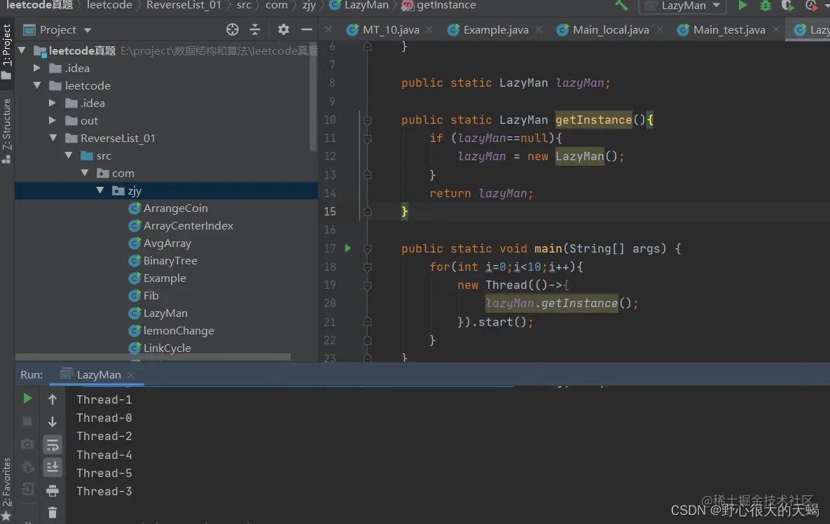Fold the getInstance method at line 10
The height and width of the screenshot is (524, 830).
(x=367, y=120)
